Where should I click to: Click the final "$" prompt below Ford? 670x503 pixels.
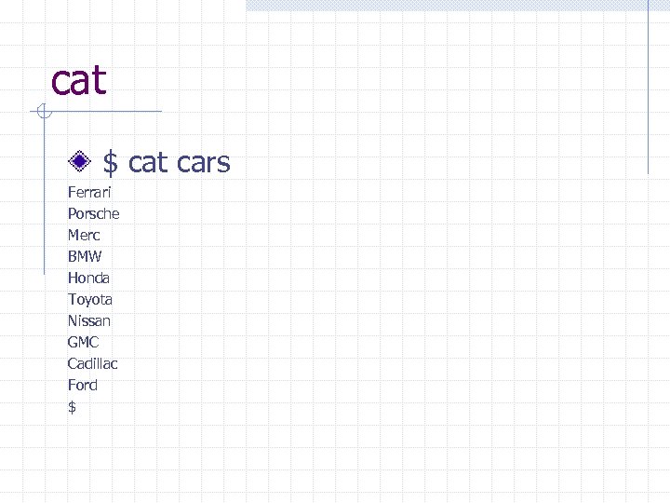point(72,407)
